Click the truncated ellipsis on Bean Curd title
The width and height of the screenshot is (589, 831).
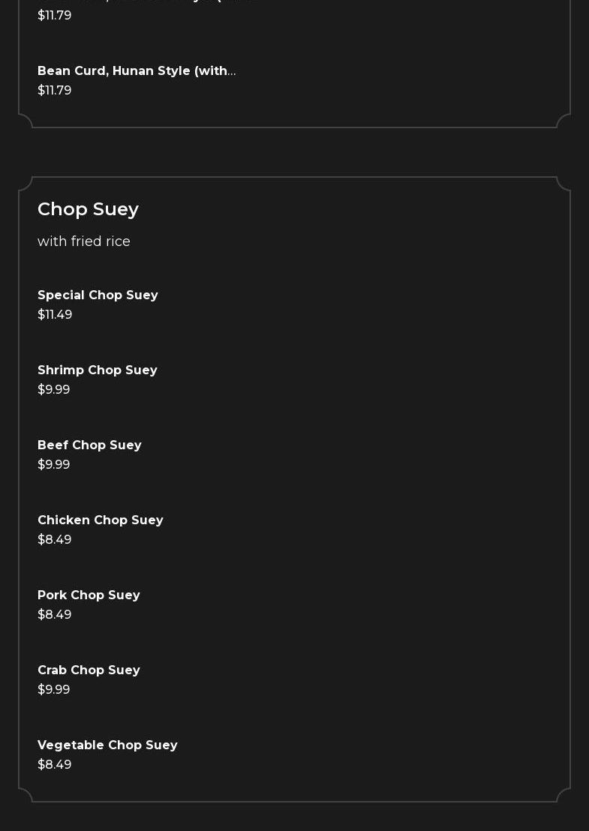[232, 72]
